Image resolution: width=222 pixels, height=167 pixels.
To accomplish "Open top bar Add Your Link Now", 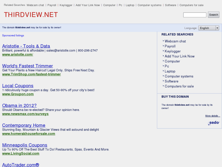I will (x=88, y=5).
